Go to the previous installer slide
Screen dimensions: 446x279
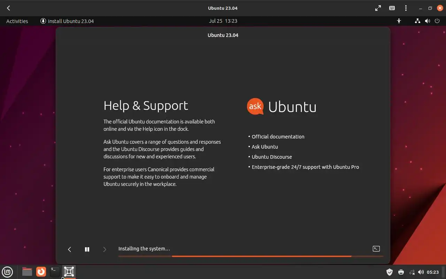[x=69, y=249]
